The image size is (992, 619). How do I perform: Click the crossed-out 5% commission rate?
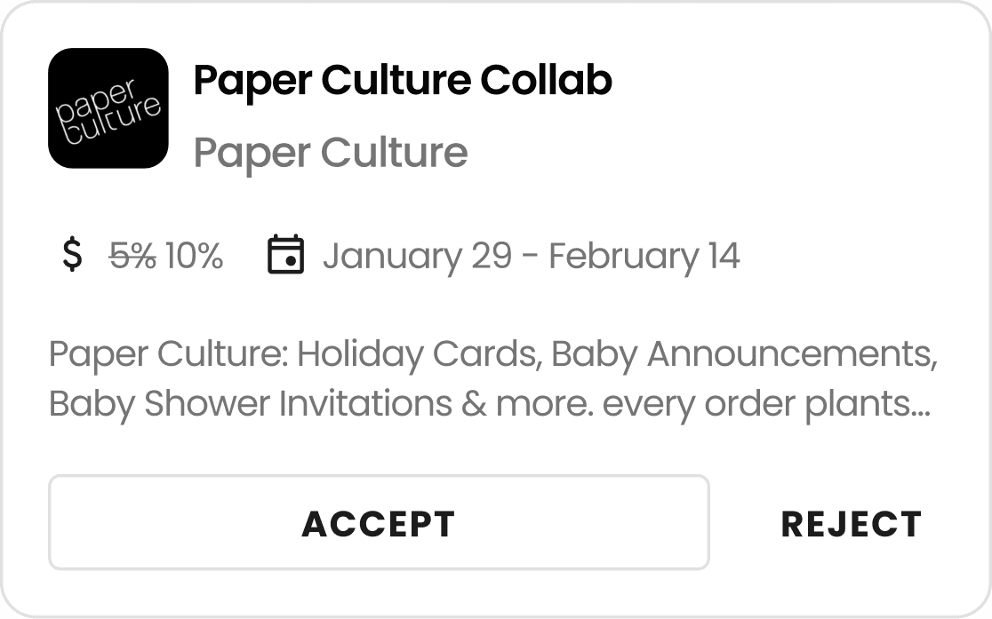pos(132,257)
